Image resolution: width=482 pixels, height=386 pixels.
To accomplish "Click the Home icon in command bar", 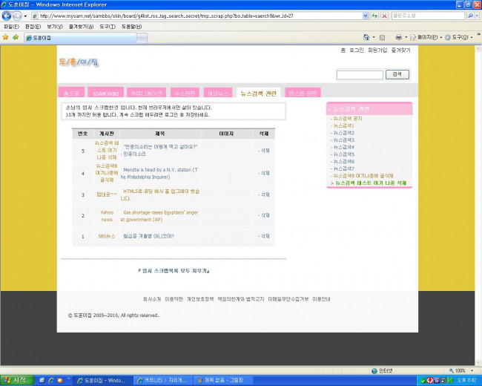I will (x=366, y=37).
